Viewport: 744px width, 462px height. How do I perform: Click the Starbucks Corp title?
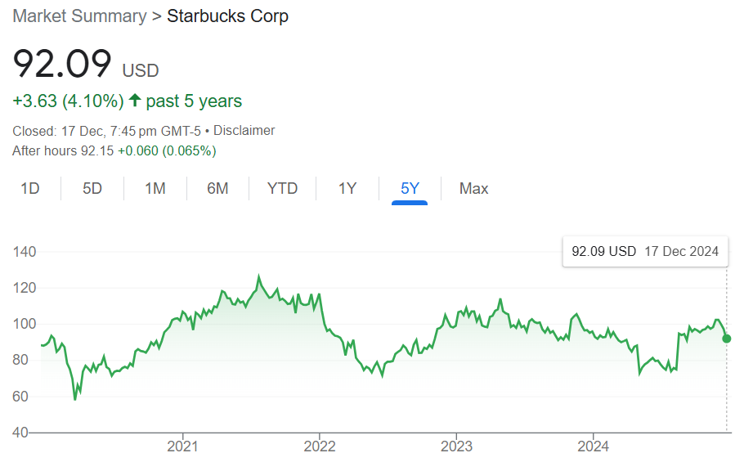click(227, 16)
